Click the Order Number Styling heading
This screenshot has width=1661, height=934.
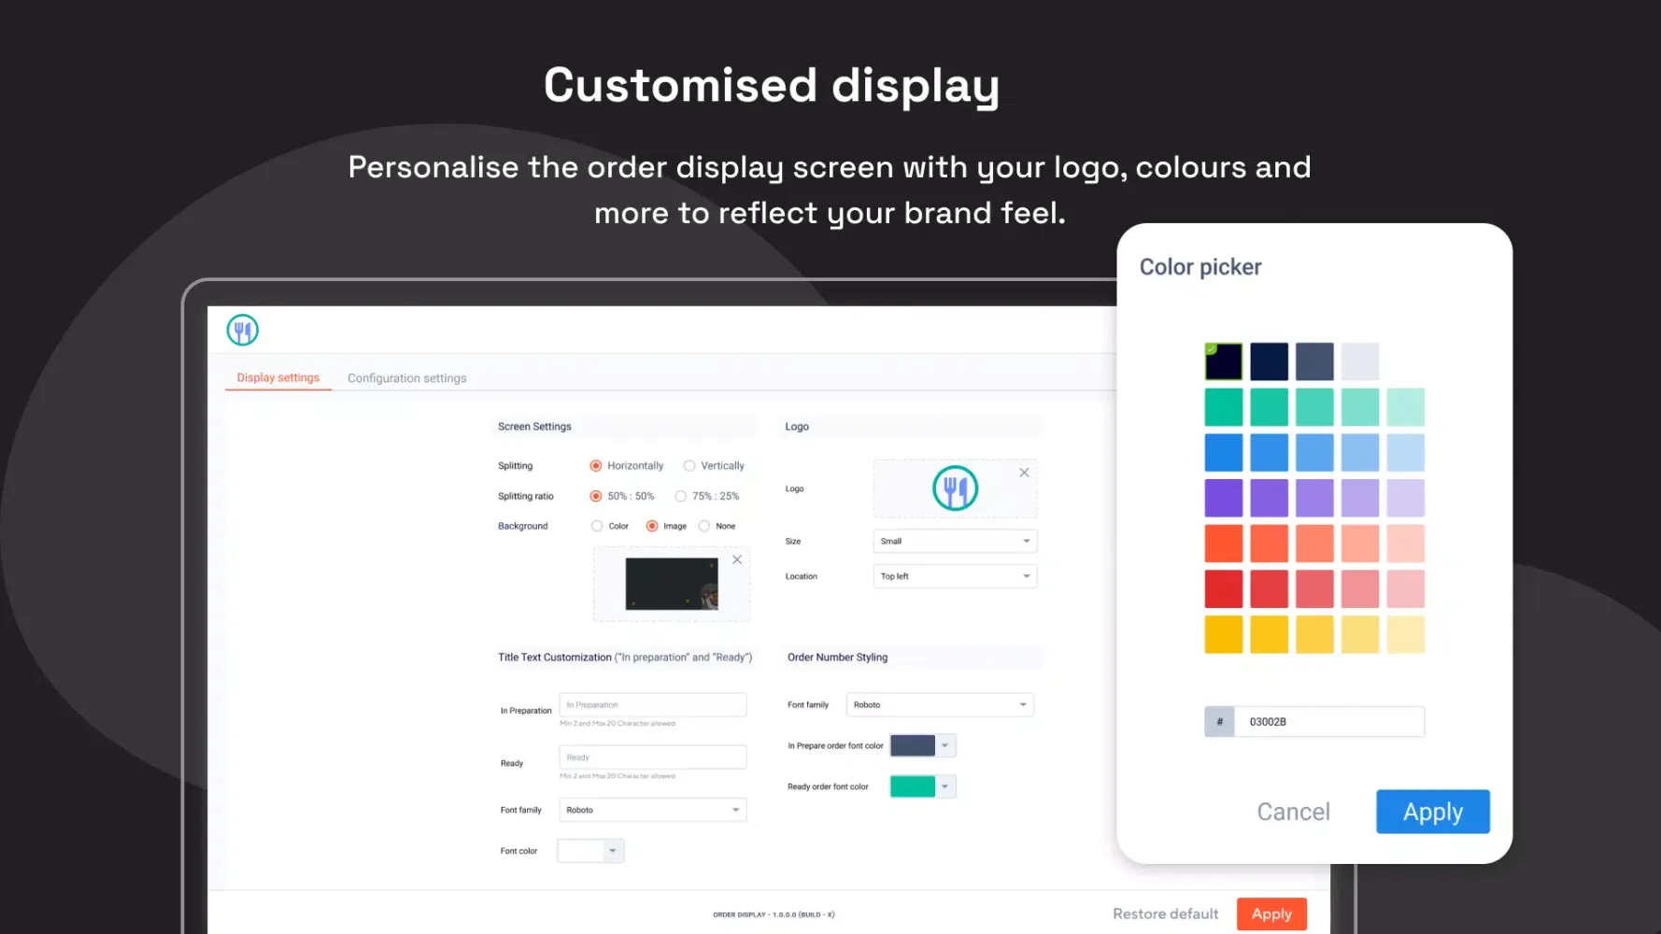pyautogui.click(x=837, y=658)
